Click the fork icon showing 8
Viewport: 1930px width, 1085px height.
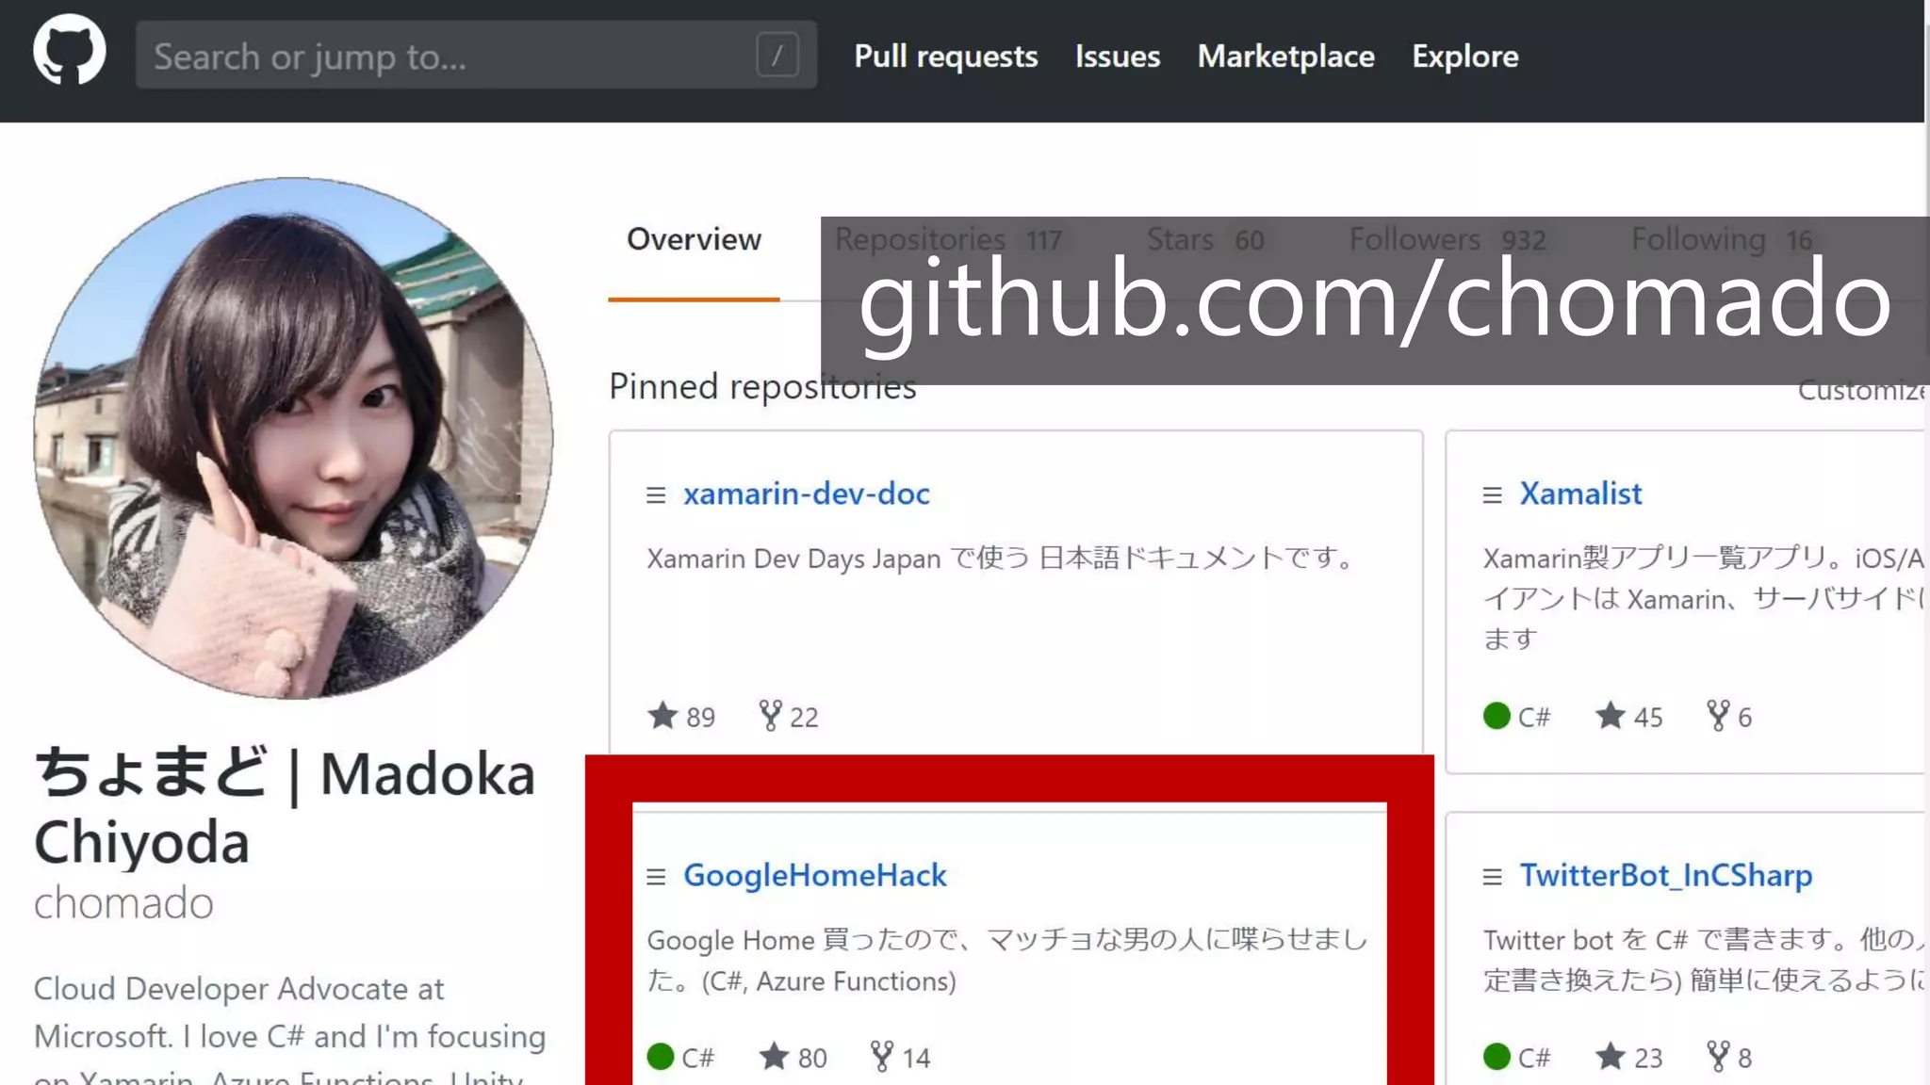tap(1718, 1057)
